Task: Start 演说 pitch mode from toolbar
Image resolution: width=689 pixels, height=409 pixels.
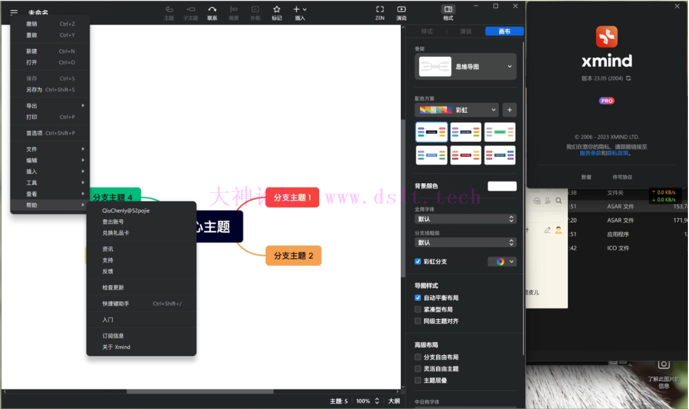Action: (401, 9)
